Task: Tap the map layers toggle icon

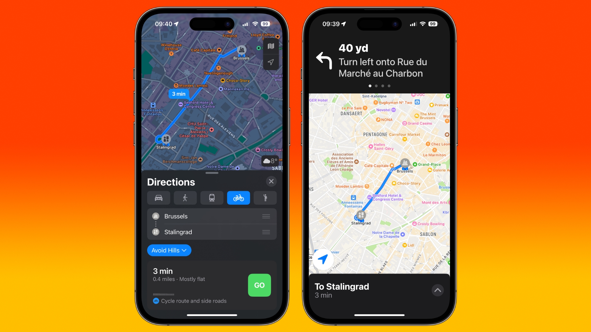Action: tap(270, 46)
